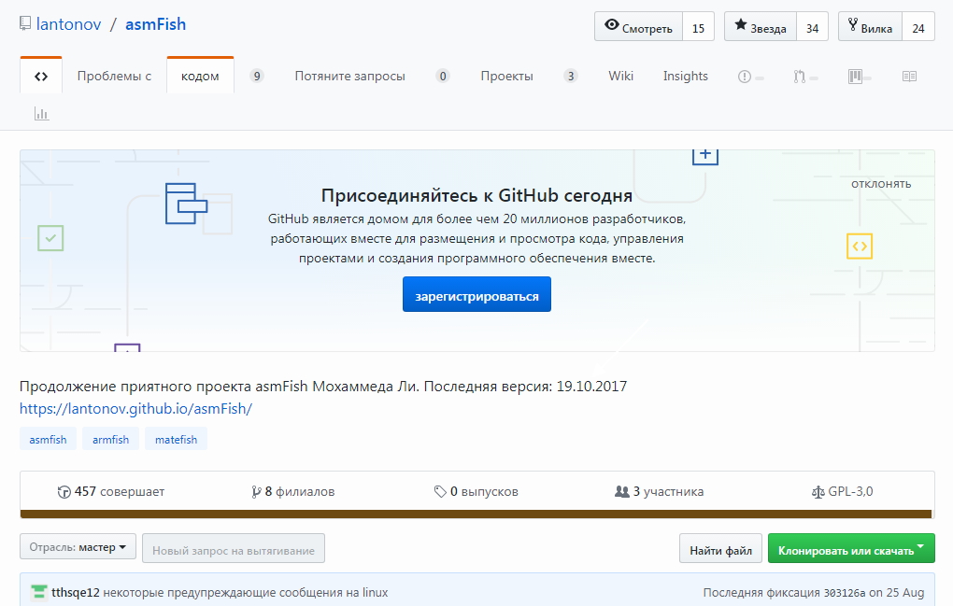Select the кодом tab

[200, 76]
